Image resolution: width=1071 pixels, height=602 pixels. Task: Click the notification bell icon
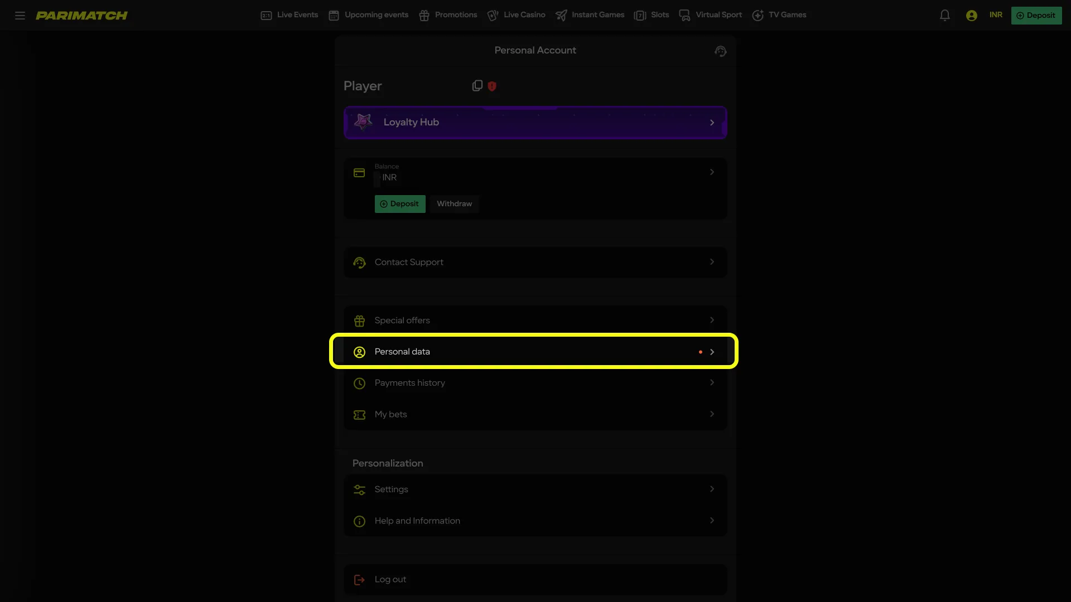coord(945,15)
